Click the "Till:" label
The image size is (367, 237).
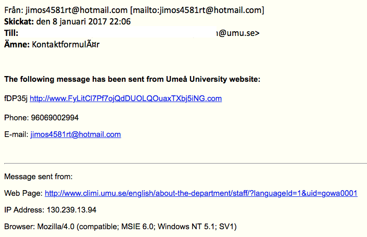click(11, 33)
